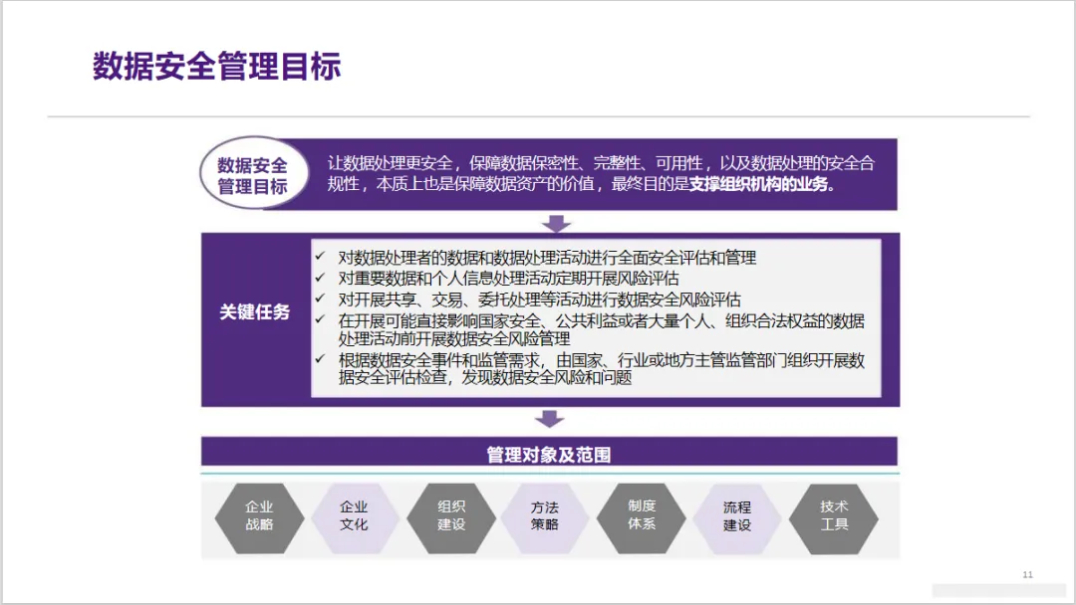
Task: Select bullet starting 根据数据安全事件和监管需求
Action: click(x=601, y=368)
